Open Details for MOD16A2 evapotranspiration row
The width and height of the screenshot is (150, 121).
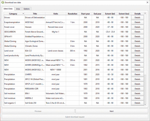pyautogui.click(x=137, y=22)
